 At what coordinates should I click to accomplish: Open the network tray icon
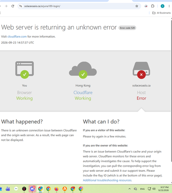point(149,189)
